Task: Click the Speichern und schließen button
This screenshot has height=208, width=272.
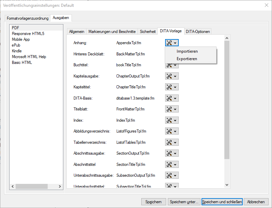Action: point(222,202)
